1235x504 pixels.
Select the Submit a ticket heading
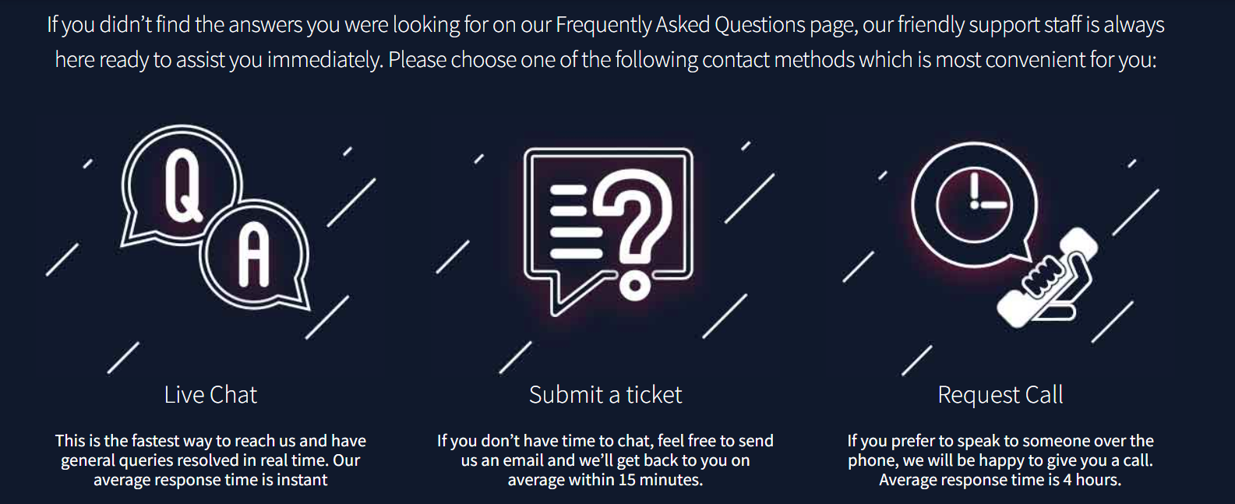[605, 395]
